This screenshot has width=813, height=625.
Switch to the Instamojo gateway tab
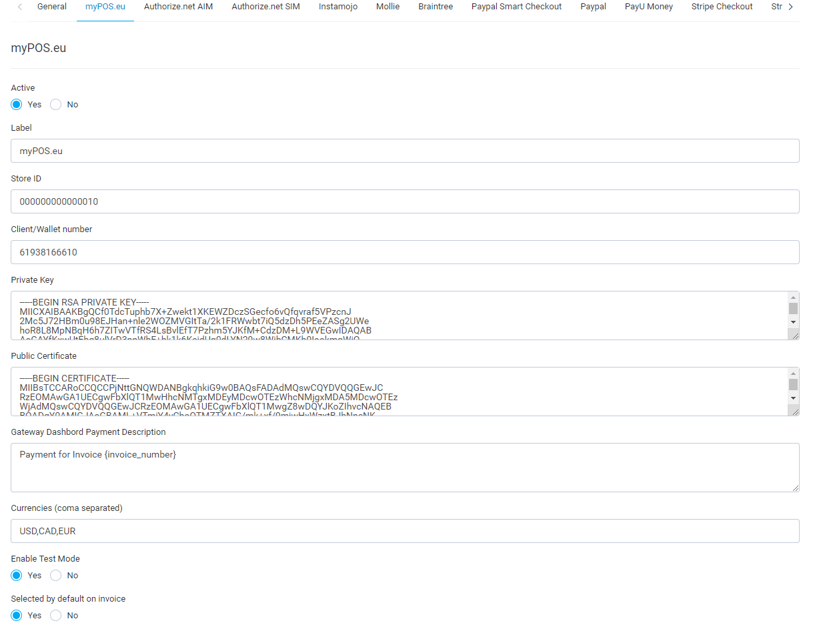click(x=338, y=7)
